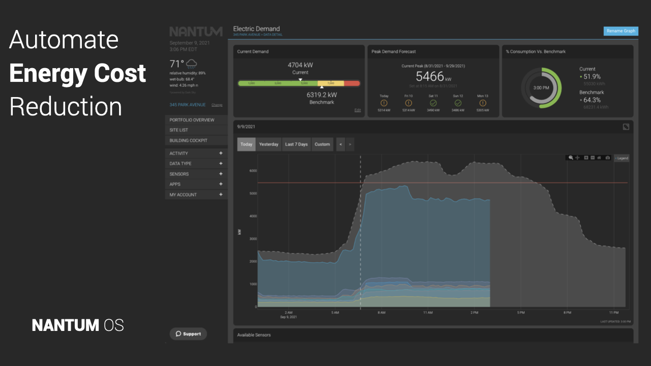Open the Support chat button
The height and width of the screenshot is (366, 651).
(x=188, y=334)
